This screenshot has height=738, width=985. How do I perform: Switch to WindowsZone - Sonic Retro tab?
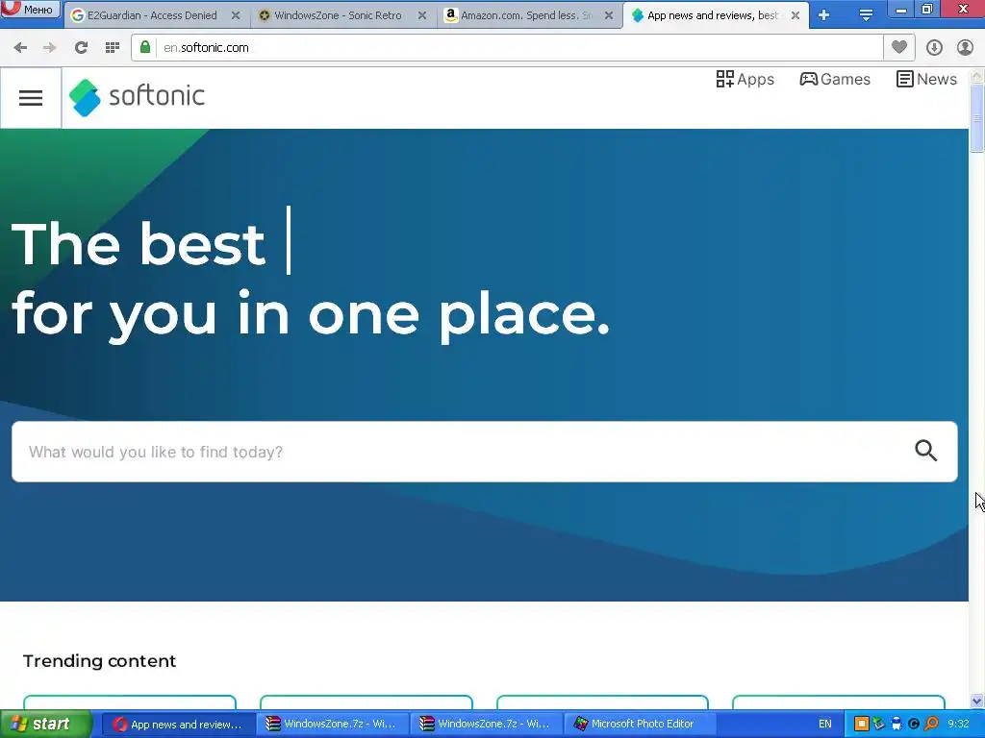tap(338, 15)
